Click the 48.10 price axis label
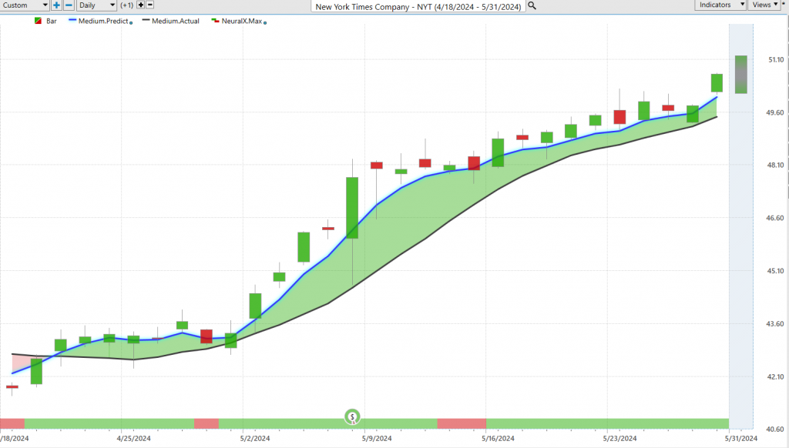This screenshot has width=789, height=448. [775, 165]
